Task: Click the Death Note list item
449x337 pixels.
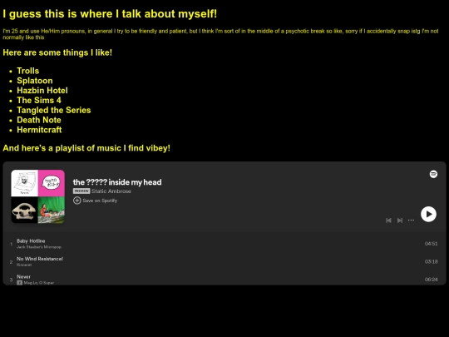Action: (x=38, y=120)
